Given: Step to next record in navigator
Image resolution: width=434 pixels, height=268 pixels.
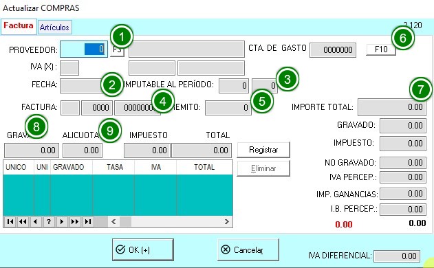Looking at the screenshot, I should 62,221.
